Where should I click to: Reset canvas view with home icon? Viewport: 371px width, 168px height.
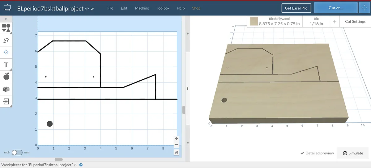pyautogui.click(x=176, y=152)
